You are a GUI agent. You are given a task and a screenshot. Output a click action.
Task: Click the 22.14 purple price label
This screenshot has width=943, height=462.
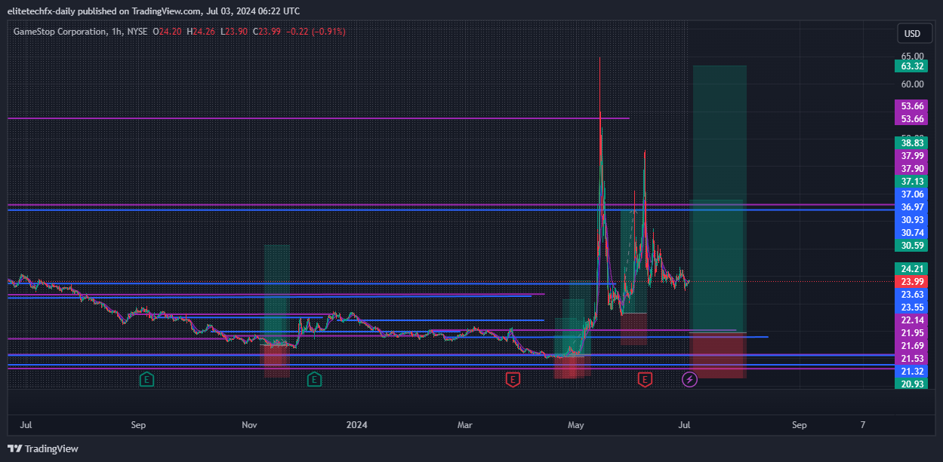click(x=913, y=320)
